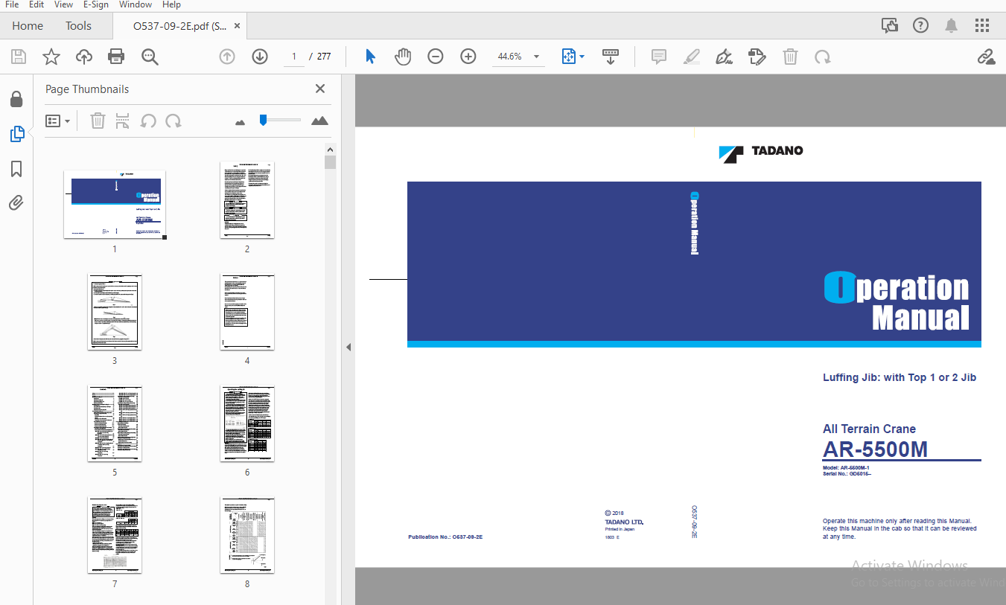Switch to the Home tab
This screenshot has width=1006, height=605.
click(28, 25)
